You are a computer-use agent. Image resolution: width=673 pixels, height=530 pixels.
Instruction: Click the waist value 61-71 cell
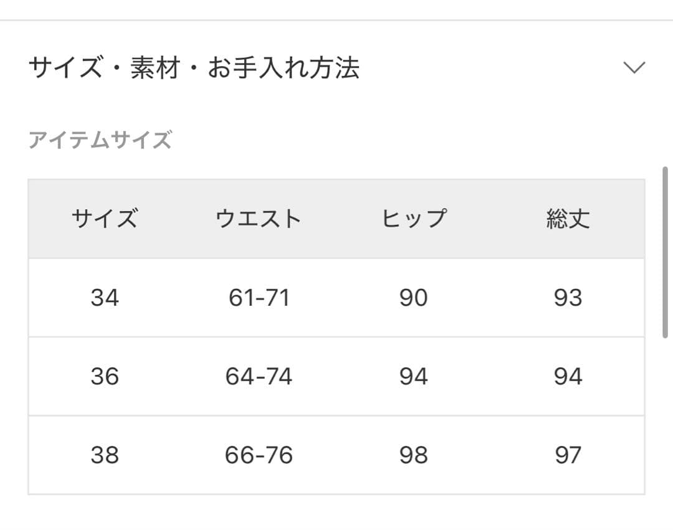point(258,298)
